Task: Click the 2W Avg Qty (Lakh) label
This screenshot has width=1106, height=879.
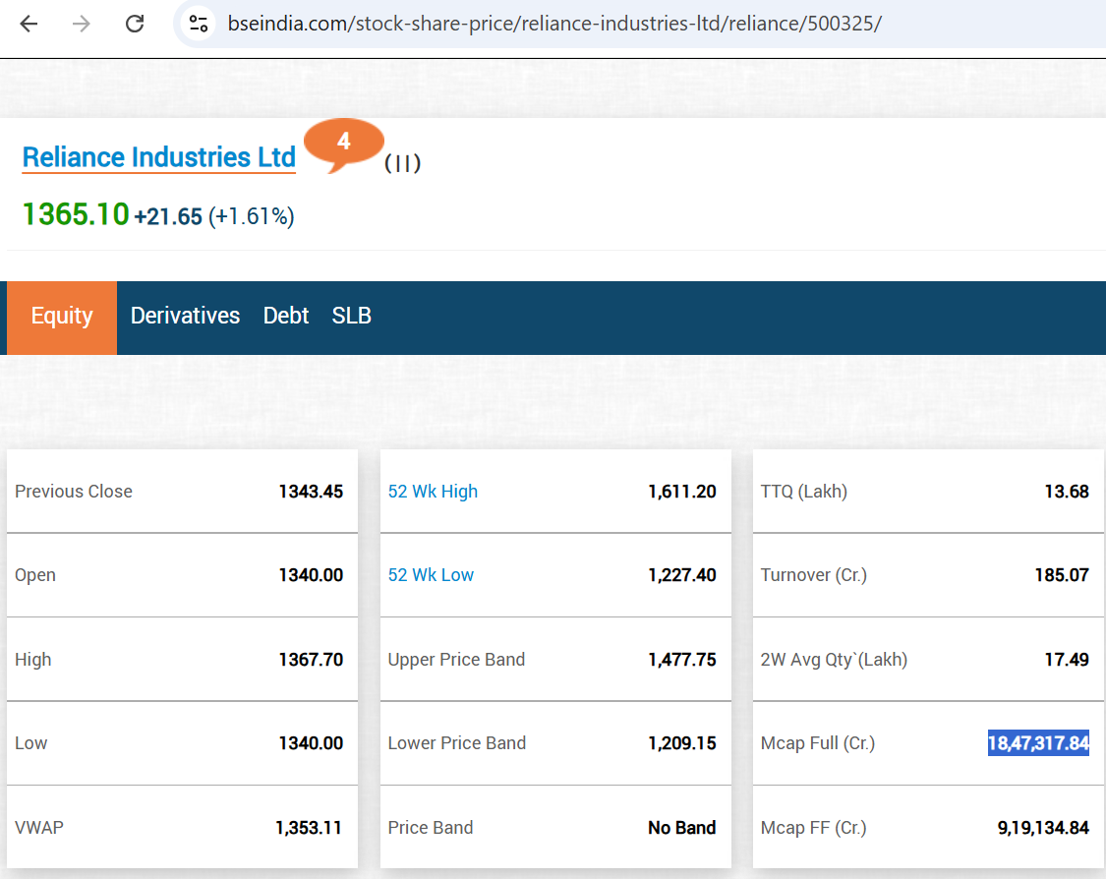Action: tap(834, 660)
